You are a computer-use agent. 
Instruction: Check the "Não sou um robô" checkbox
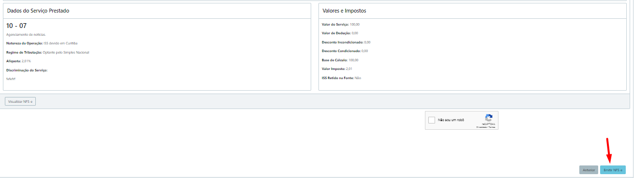[432, 120]
